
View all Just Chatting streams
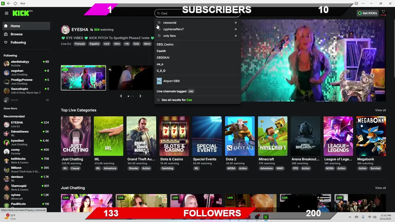[x=380, y=188]
